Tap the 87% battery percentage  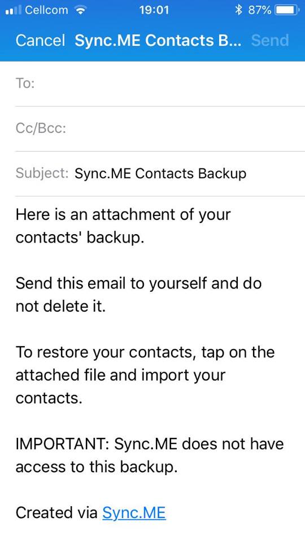(259, 10)
